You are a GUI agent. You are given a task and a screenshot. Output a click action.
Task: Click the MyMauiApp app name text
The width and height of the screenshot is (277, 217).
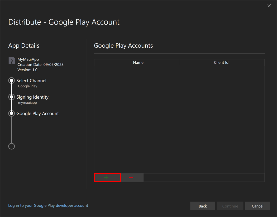(x=28, y=59)
